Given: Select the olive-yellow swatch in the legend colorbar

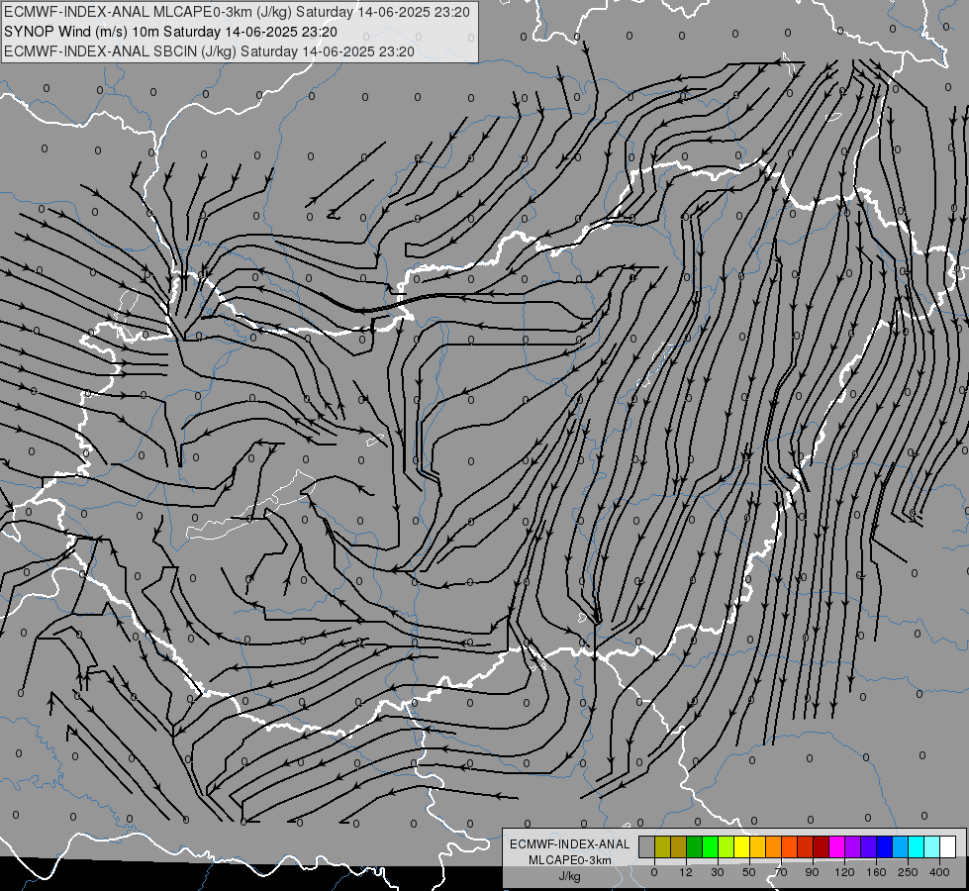Looking at the screenshot, I should (662, 846).
